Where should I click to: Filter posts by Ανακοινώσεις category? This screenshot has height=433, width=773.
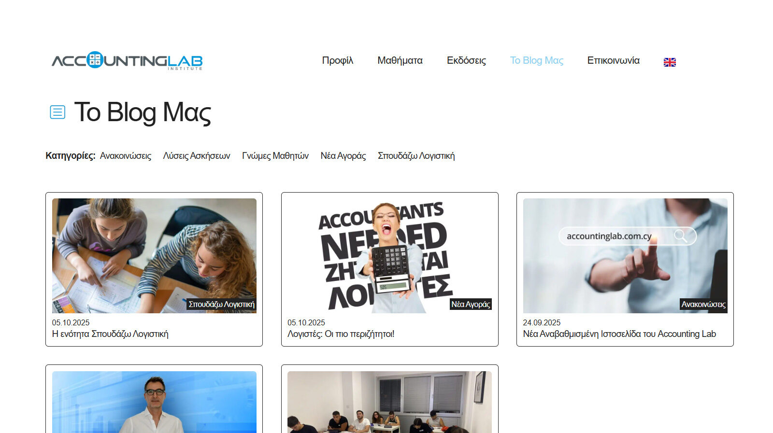point(126,156)
